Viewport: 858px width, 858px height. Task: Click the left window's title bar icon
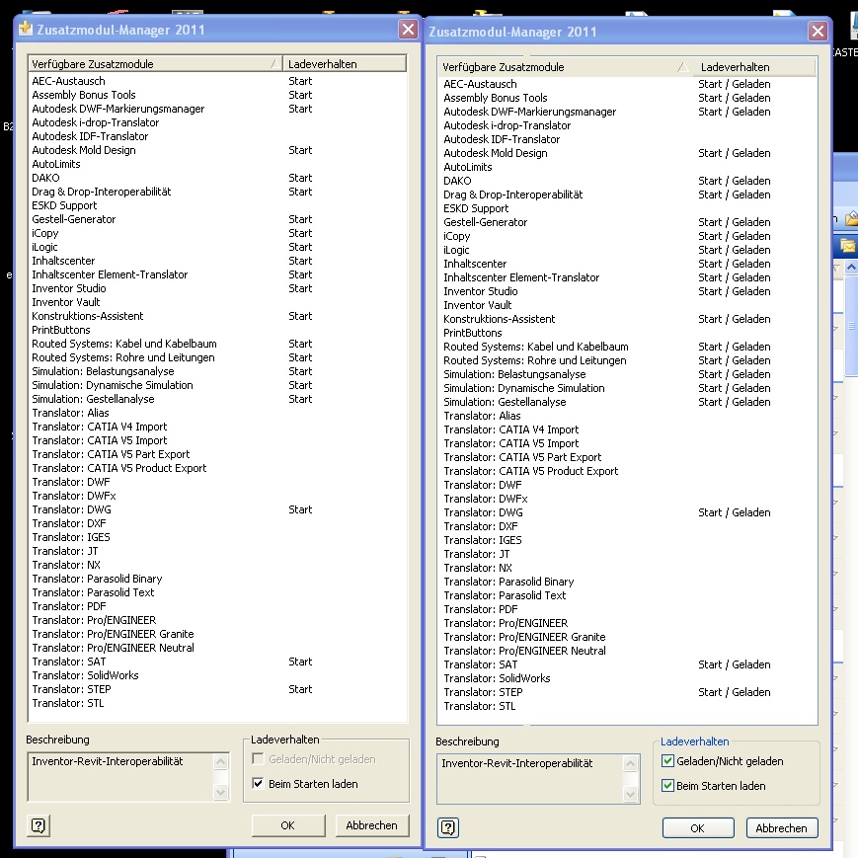tap(25, 29)
